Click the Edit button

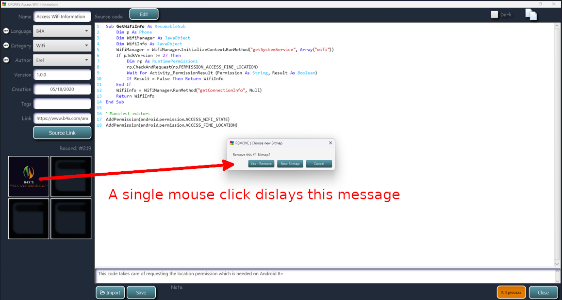click(x=144, y=15)
